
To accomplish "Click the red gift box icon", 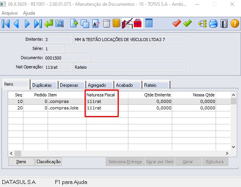I will coord(138,23).
